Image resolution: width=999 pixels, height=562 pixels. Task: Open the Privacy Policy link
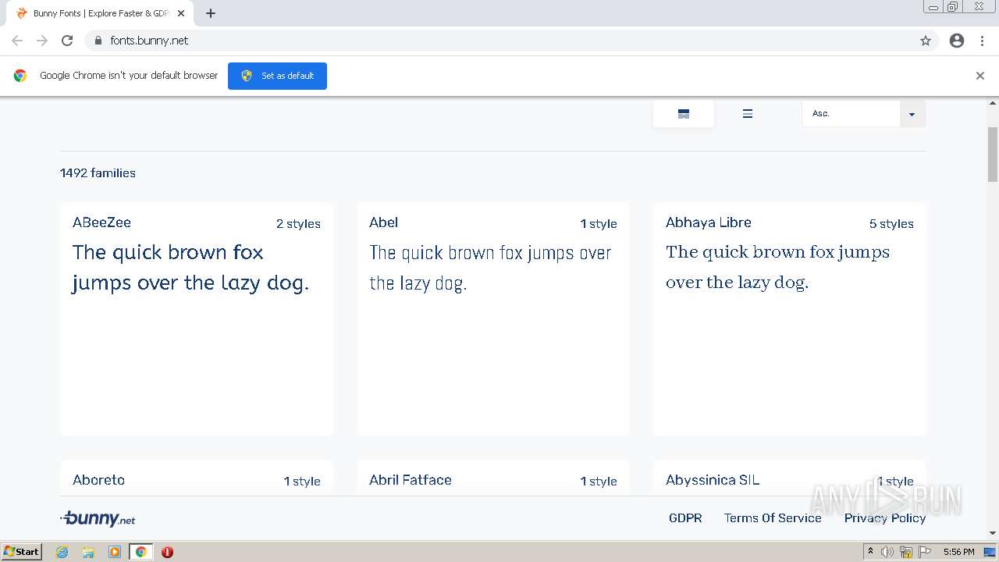click(885, 518)
